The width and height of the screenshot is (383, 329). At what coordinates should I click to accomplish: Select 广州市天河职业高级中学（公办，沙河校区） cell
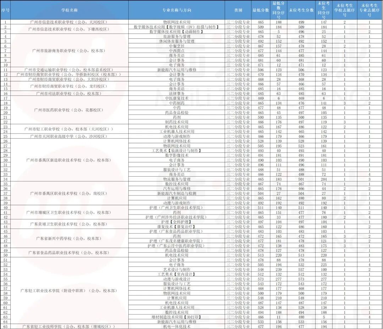tap(70, 136)
